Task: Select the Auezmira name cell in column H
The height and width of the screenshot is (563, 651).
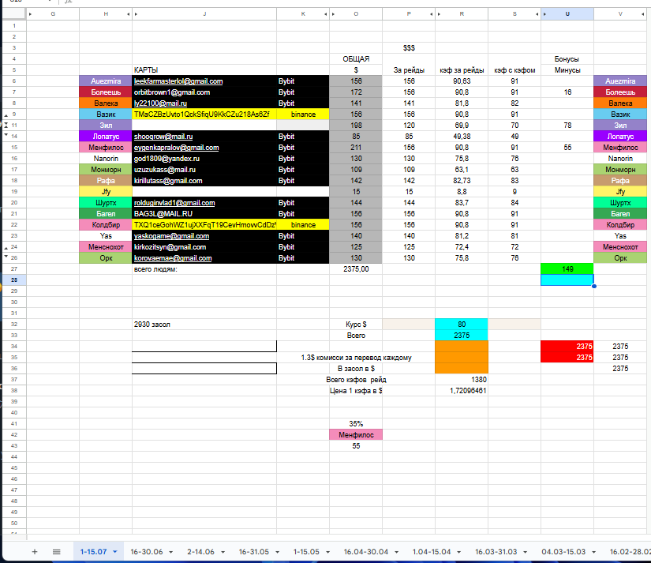Action: [106, 81]
